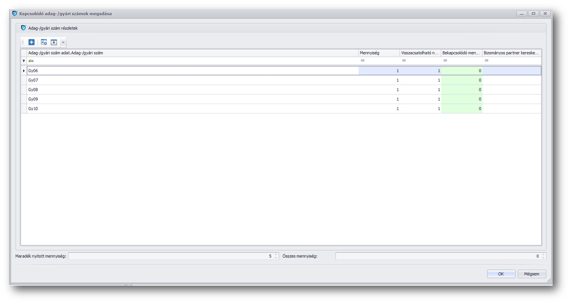This screenshot has width=571, height=304.
Task: Open the grid settings gear icon
Action: pyautogui.click(x=44, y=42)
